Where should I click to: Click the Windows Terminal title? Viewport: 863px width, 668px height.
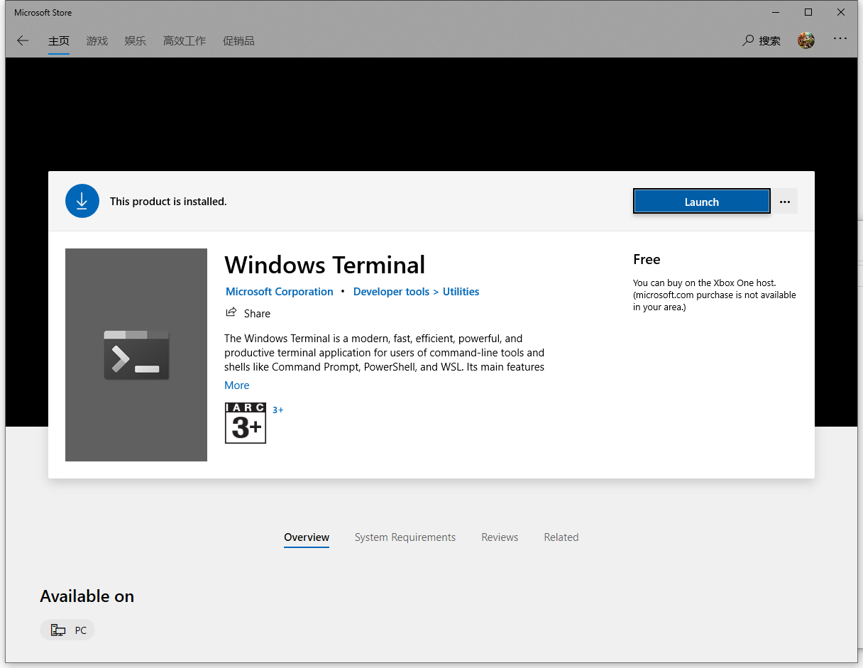click(x=325, y=265)
